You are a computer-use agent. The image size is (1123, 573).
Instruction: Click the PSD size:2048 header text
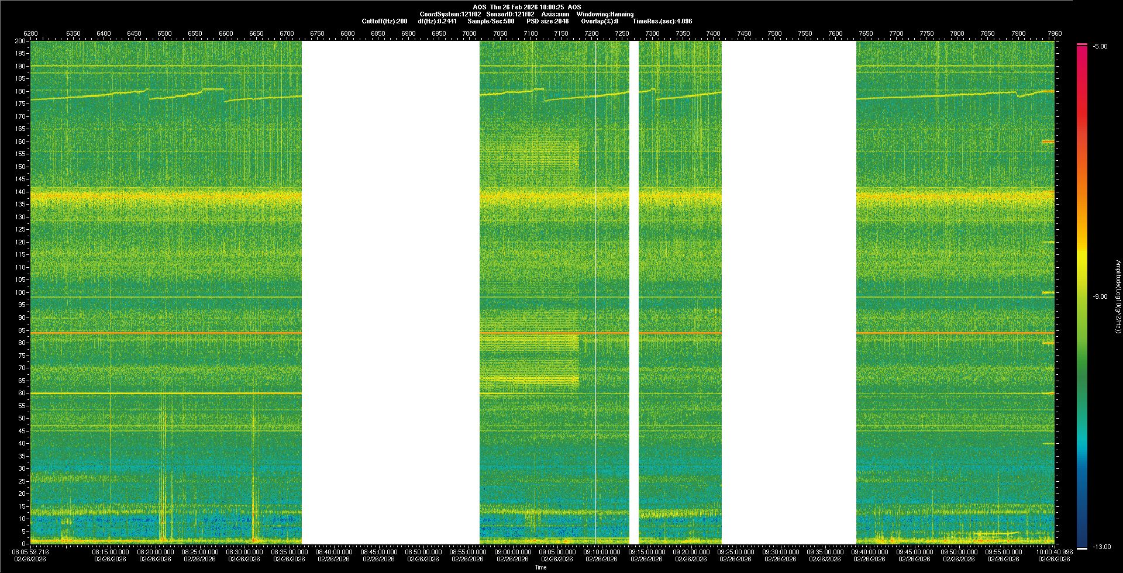547,21
